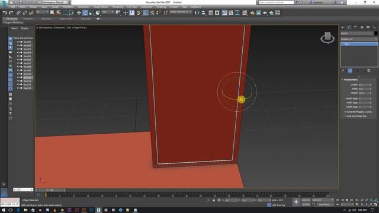Open the key mode Selected dropdown

(x=323, y=200)
